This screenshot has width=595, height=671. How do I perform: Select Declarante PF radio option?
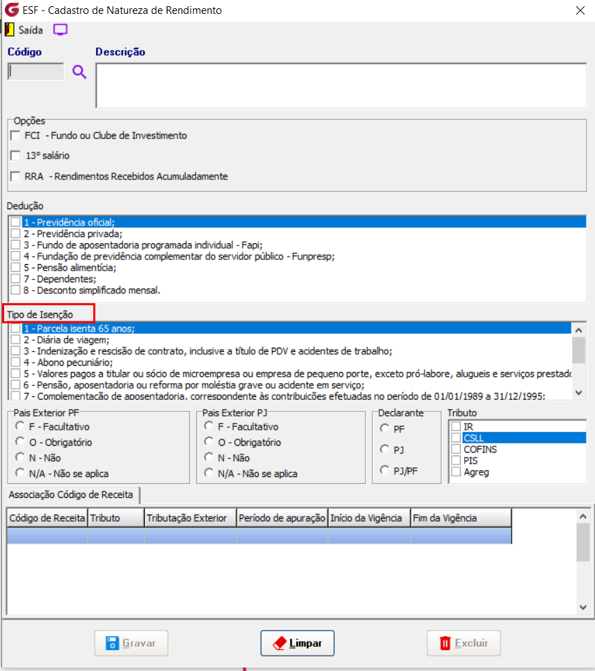(385, 428)
